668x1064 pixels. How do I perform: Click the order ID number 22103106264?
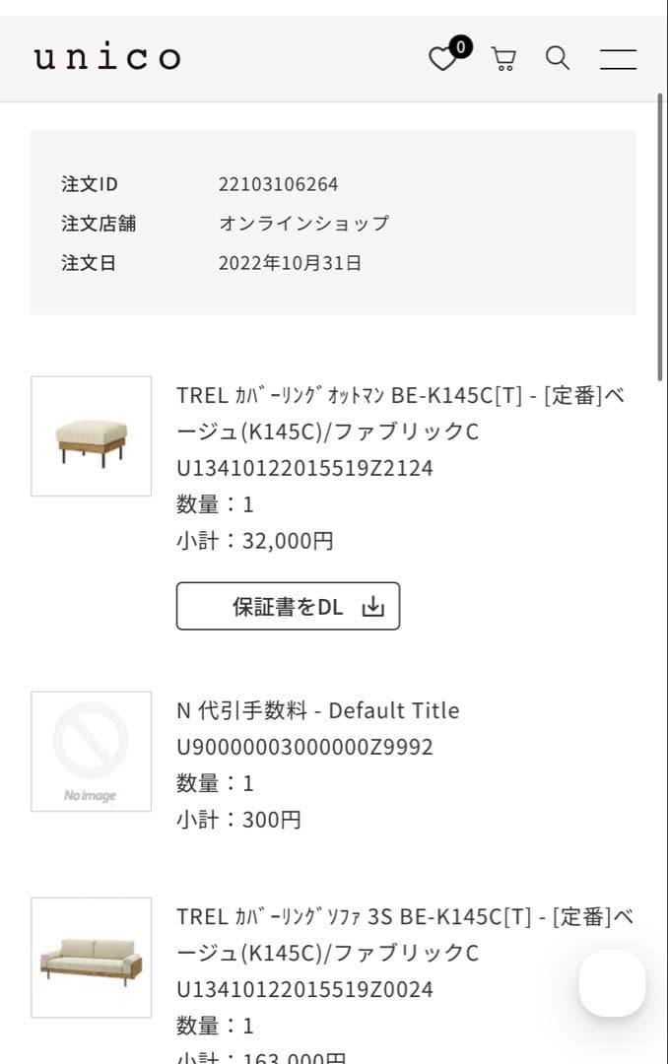pos(278,184)
